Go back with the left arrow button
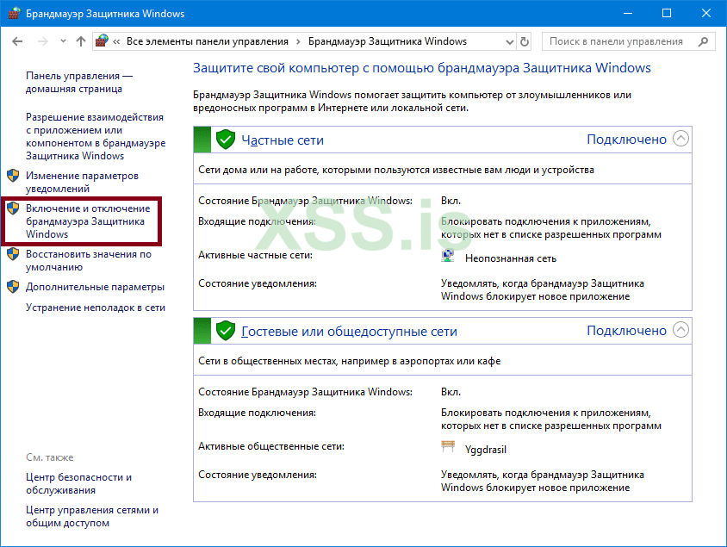The height and width of the screenshot is (547, 727). click(17, 41)
